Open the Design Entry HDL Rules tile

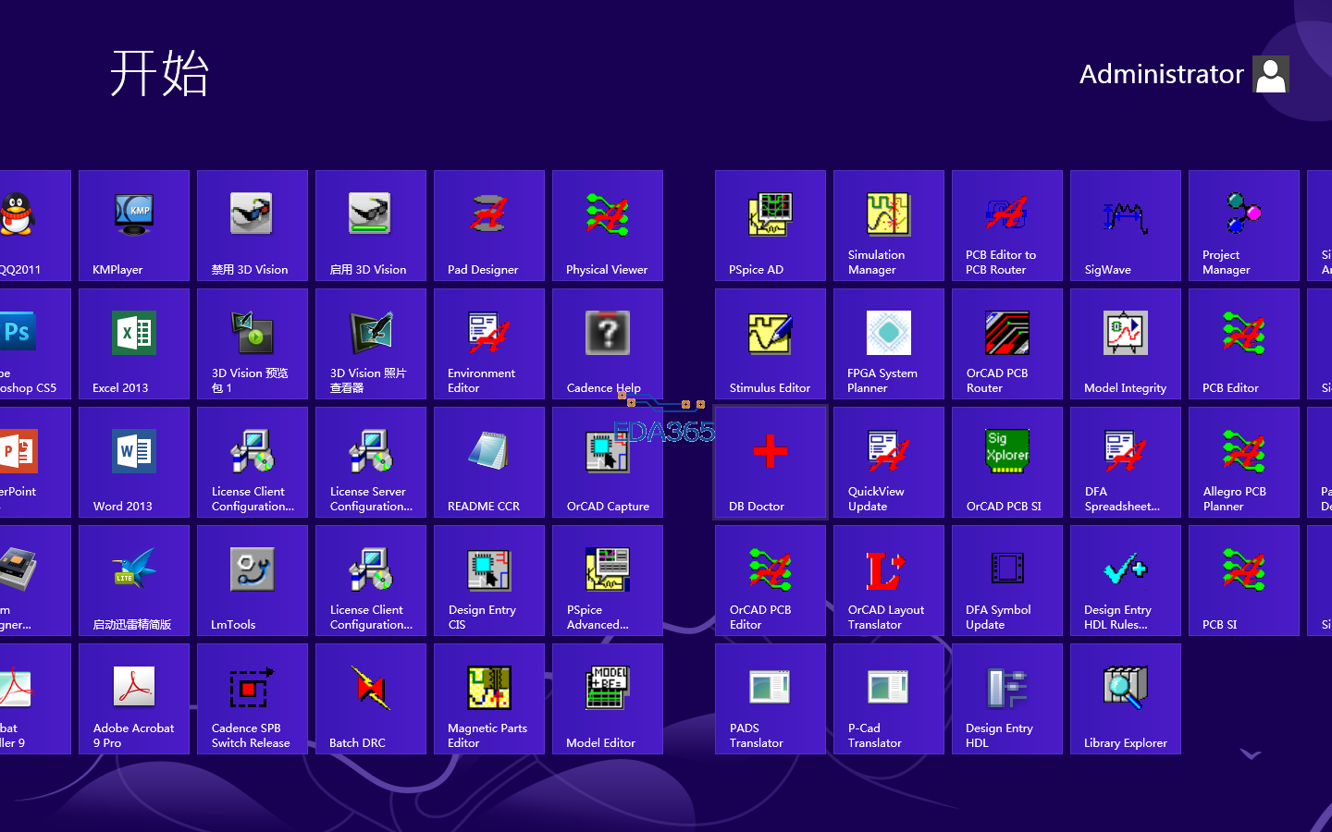coord(1126,581)
